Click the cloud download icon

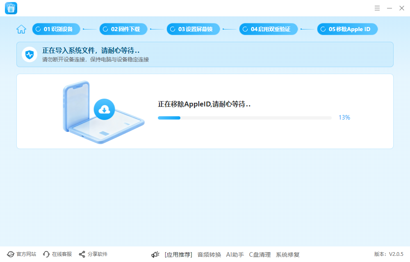(104, 109)
